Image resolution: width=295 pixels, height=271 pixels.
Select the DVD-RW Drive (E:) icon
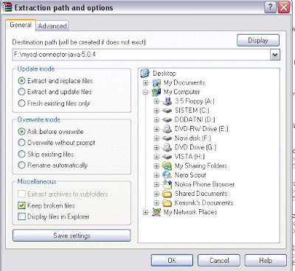pyautogui.click(x=167, y=129)
